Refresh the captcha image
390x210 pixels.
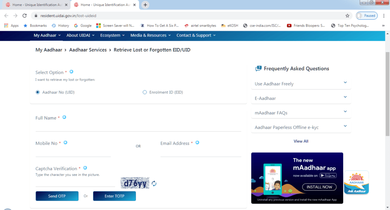tap(154, 184)
